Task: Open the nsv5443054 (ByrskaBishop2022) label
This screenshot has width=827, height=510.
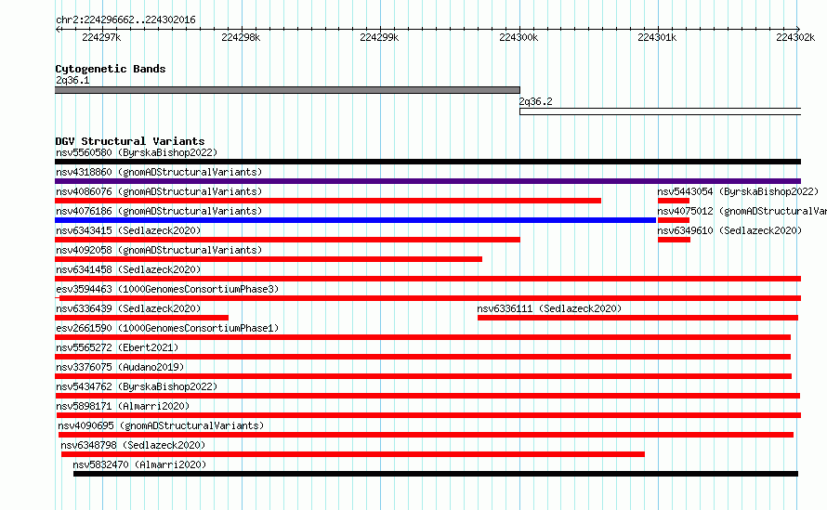Action: [x=738, y=191]
